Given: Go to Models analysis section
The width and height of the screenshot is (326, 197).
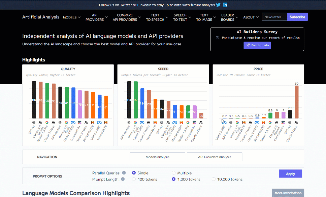Looking at the screenshot, I should point(157,157).
